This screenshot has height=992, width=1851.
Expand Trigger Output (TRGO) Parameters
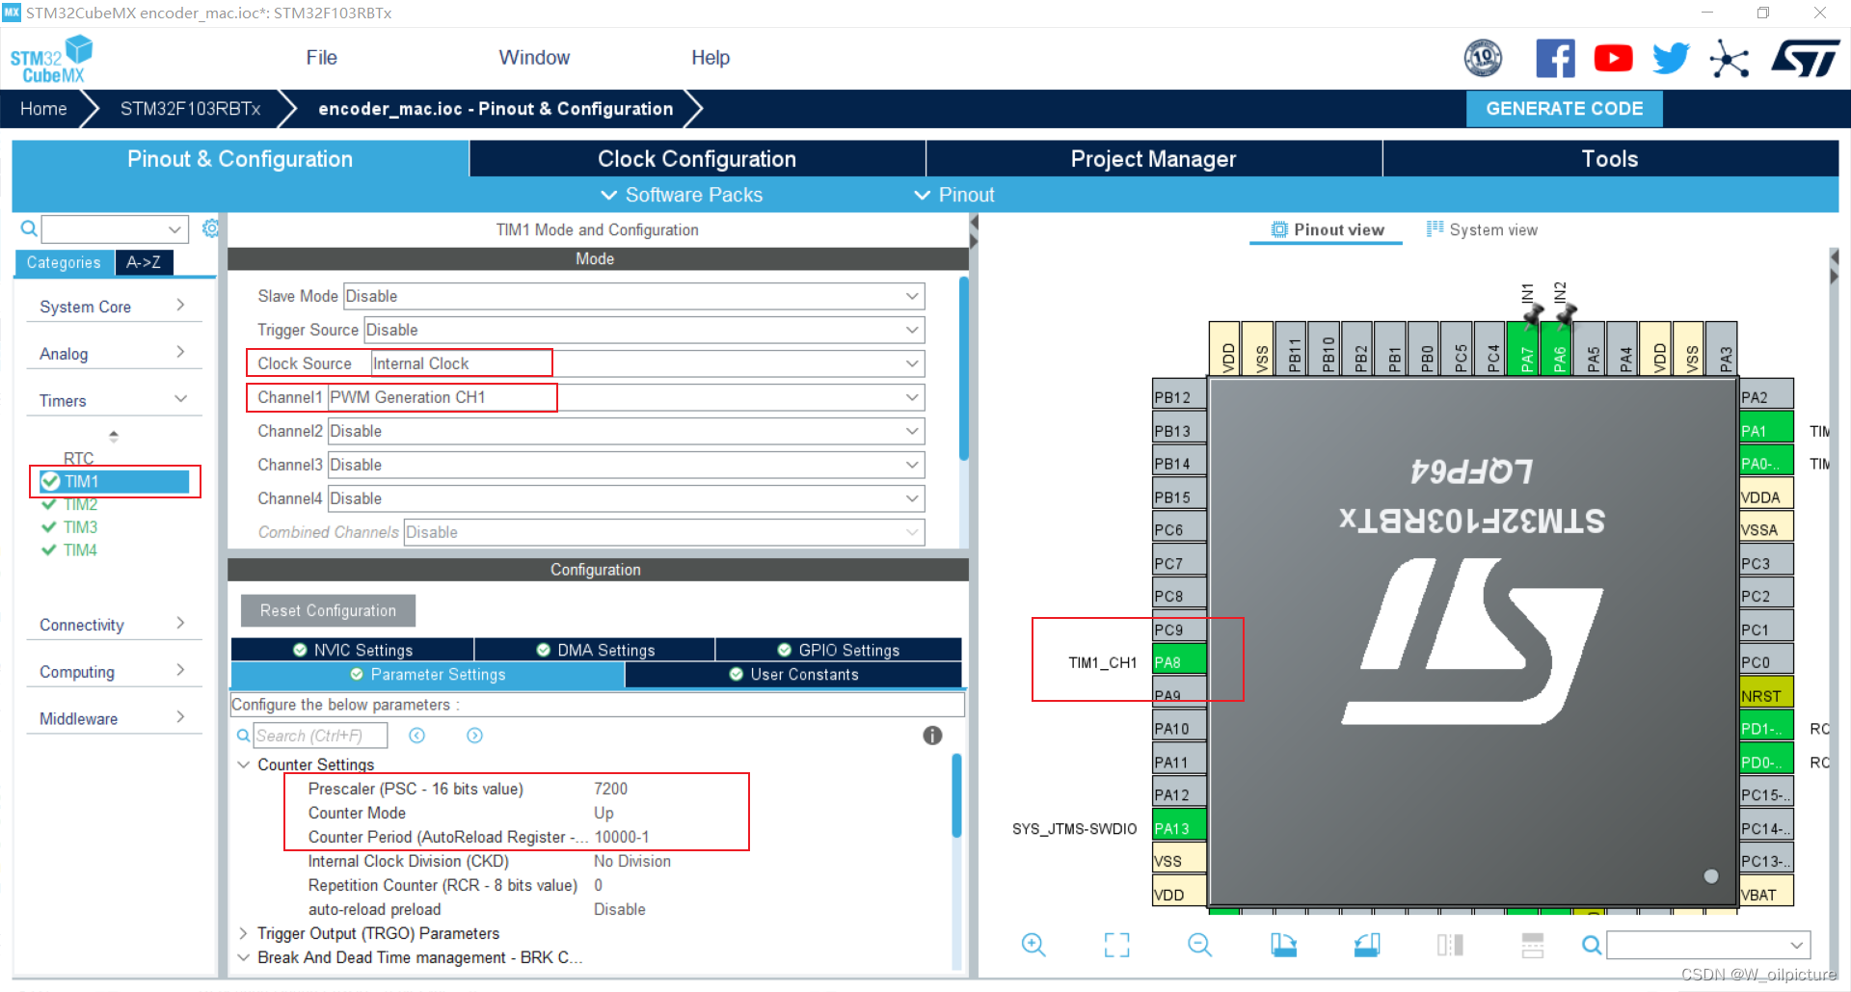click(x=243, y=933)
